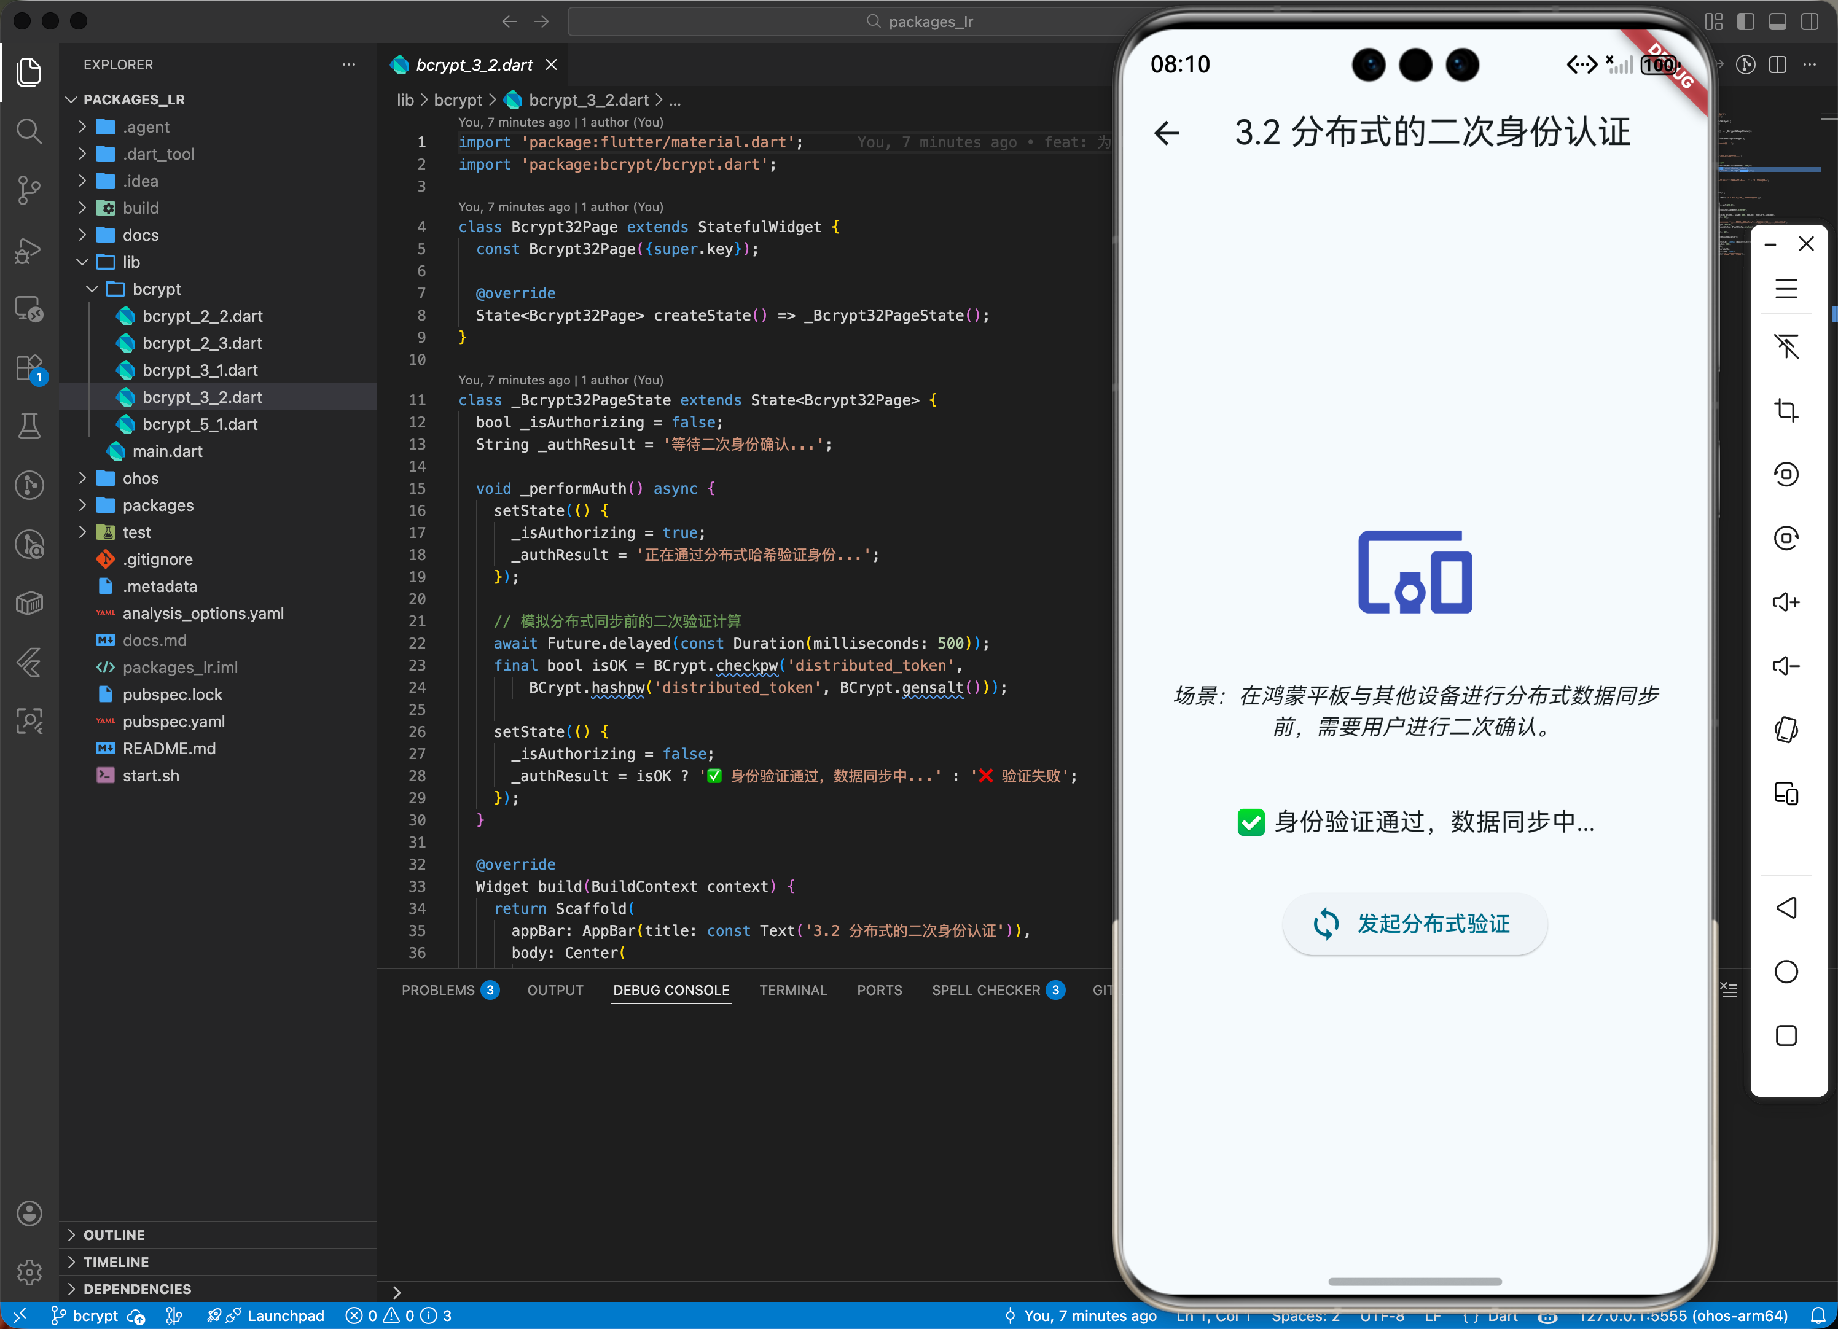This screenshot has height=1329, width=1838.
Task: Open the Search view in the Activity Bar
Action: pos(29,131)
